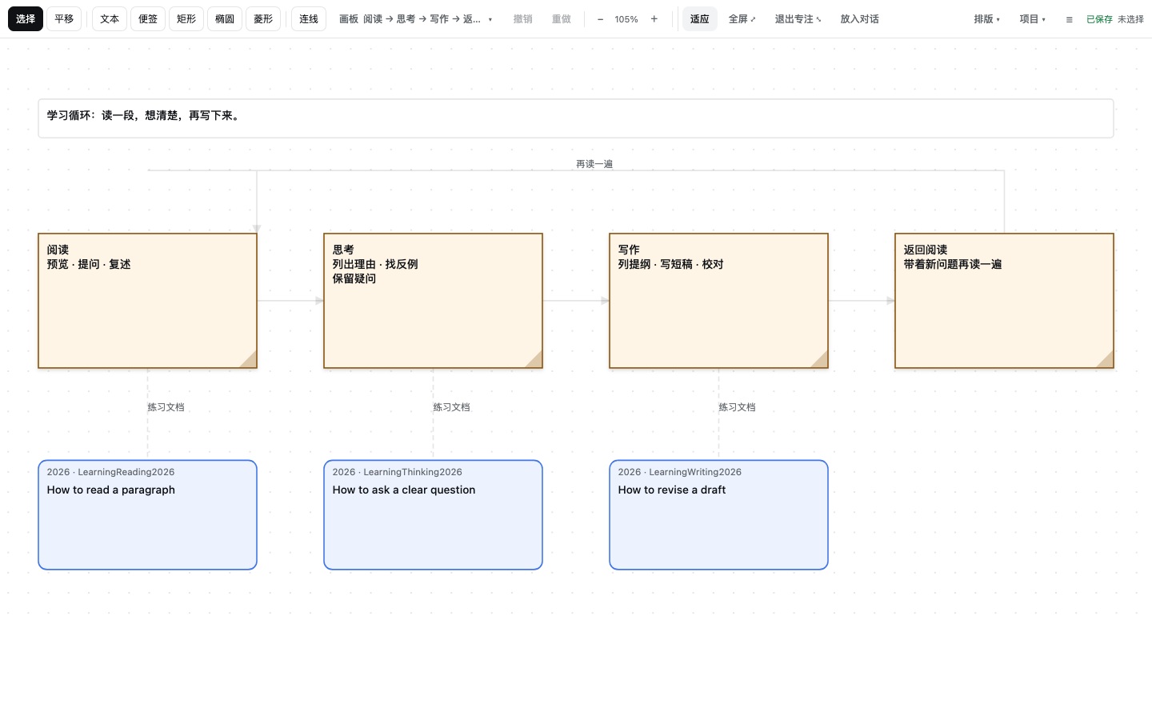Viewport: 1152px width, 720px height.
Task: Click 练习文档 label below the 思考 note
Action: coord(451,407)
